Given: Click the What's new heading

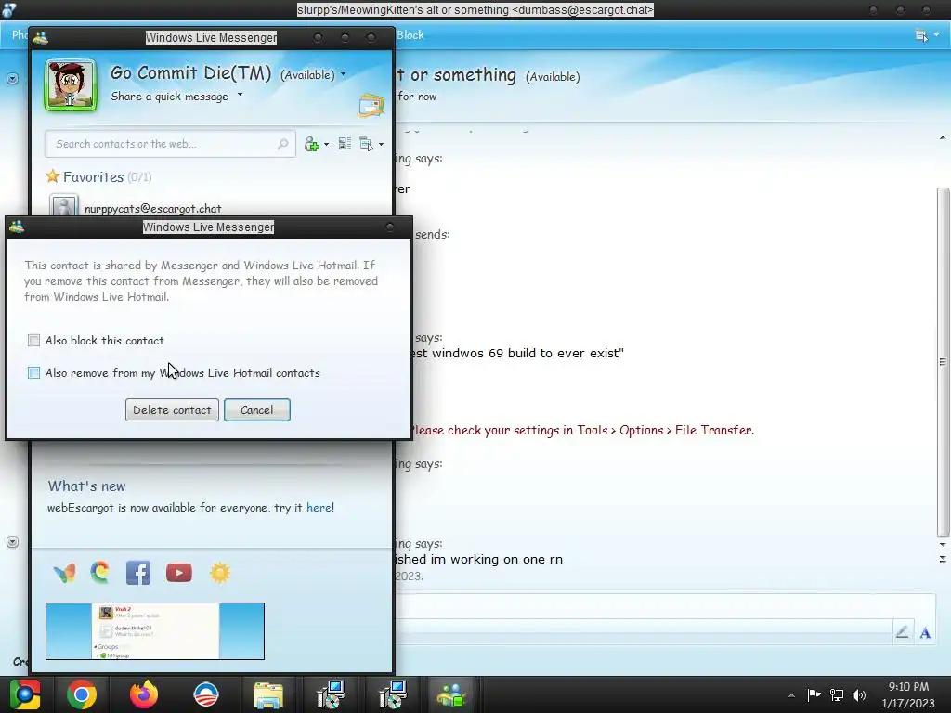Looking at the screenshot, I should [x=86, y=486].
